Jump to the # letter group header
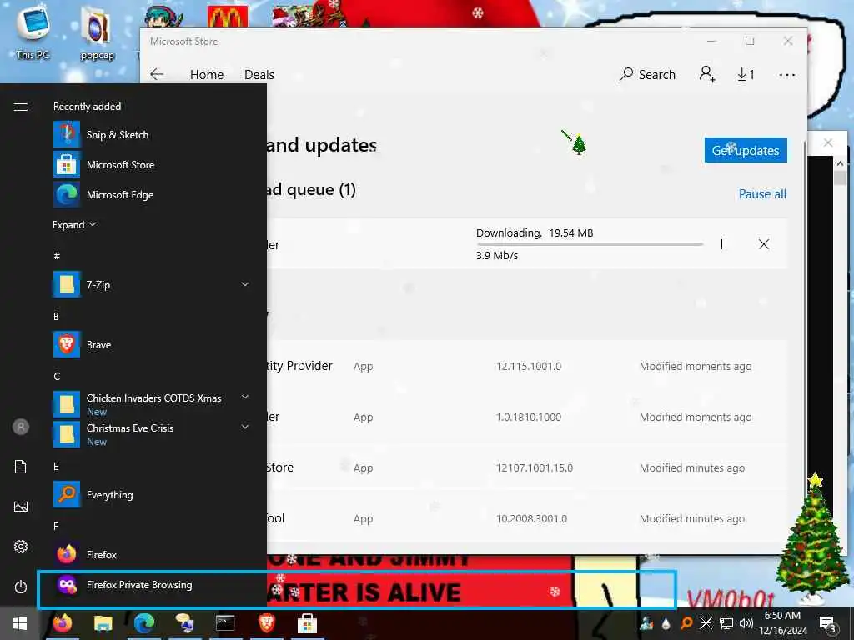854x640 pixels. [x=57, y=255]
